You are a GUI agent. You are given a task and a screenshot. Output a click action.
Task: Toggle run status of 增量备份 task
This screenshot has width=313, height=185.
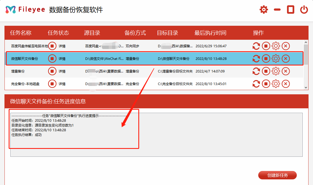point(52,71)
